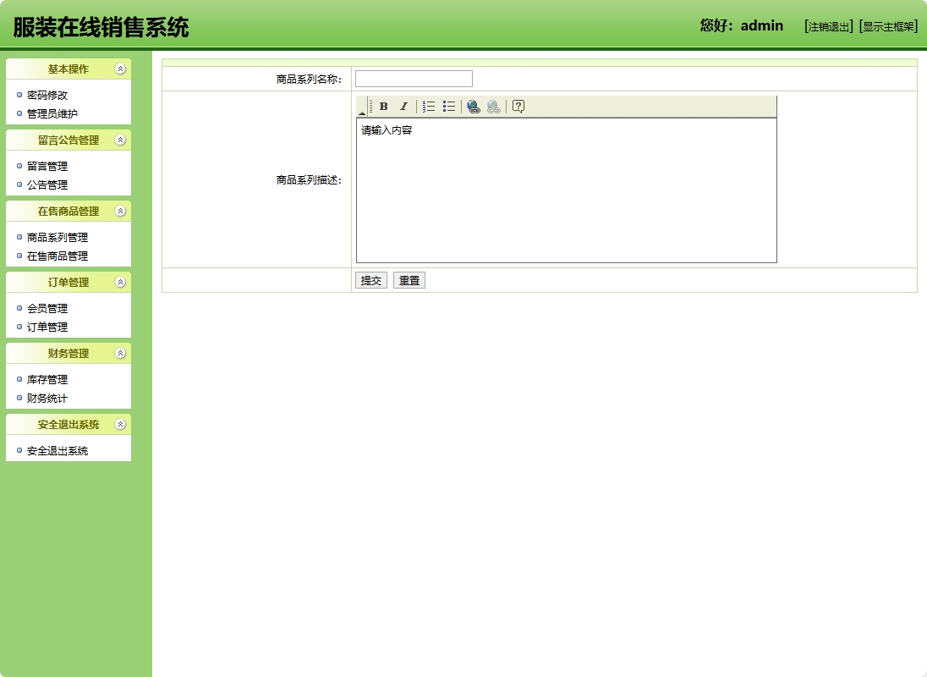927x677 pixels.
Task: Open 库存管理 from the sidebar
Action: [x=45, y=379]
